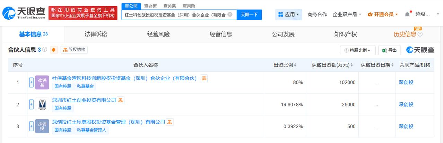Open 深创投 link in row 3
Image resolution: width=443 pixels, height=143 pixels.
point(406,126)
